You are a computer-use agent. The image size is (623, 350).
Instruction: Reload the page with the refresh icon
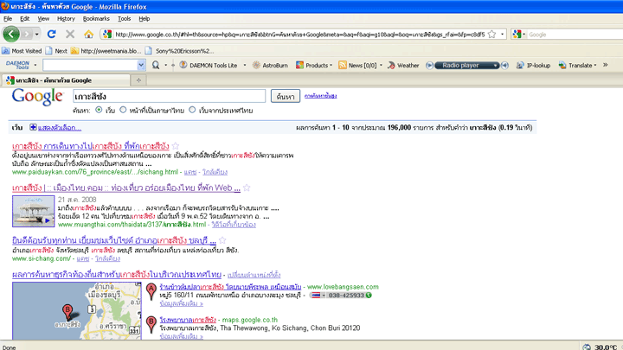51,34
